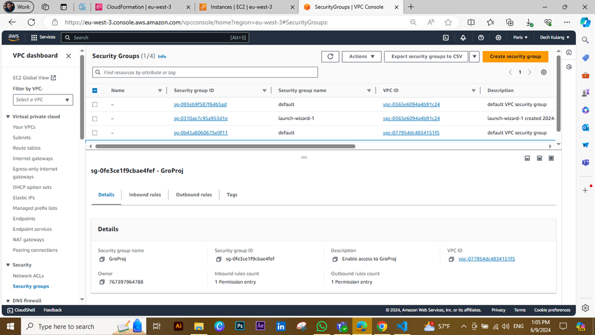Image resolution: width=595 pixels, height=335 pixels.
Task: Open Edge Copilot sidebar icon
Action: click(585, 23)
